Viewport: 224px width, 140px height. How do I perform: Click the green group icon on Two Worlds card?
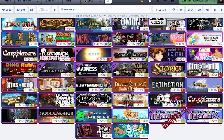coord(142,44)
